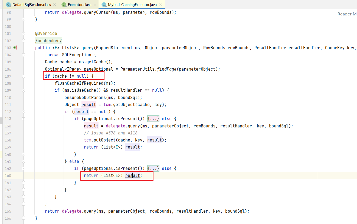The image size is (357, 224).
Task: Click the Reader Mode label
Action: tap(347, 14)
